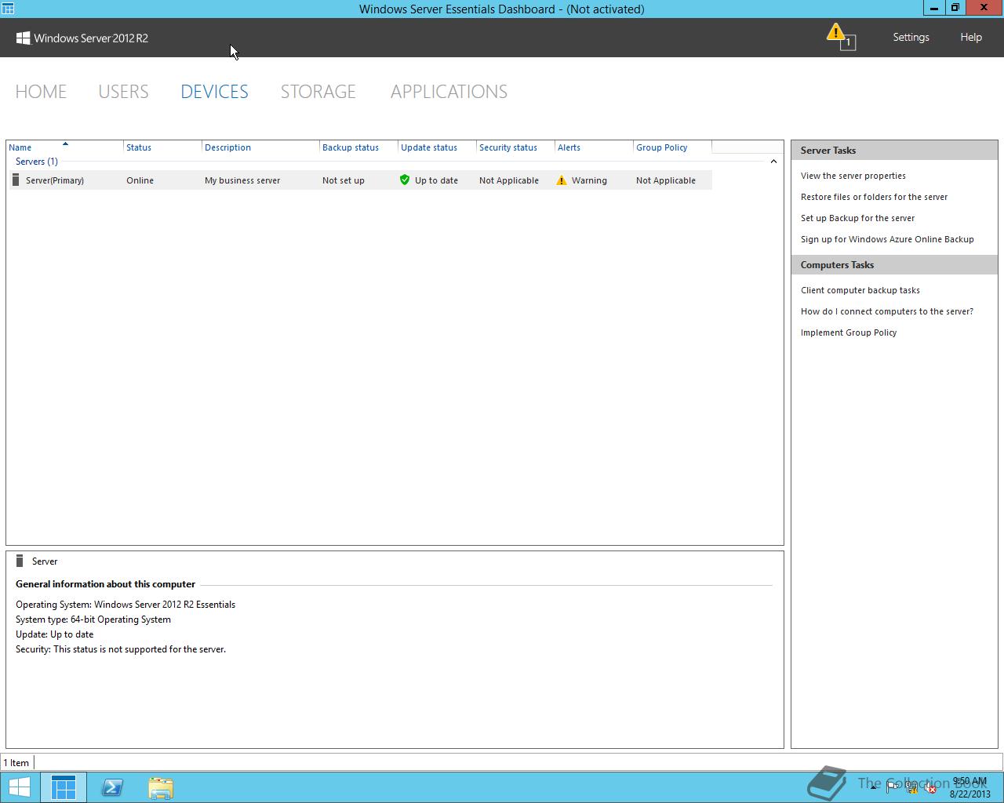This screenshot has height=803, width=1004.
Task: Click the yellow Warning alert triangle in row
Action: click(562, 180)
